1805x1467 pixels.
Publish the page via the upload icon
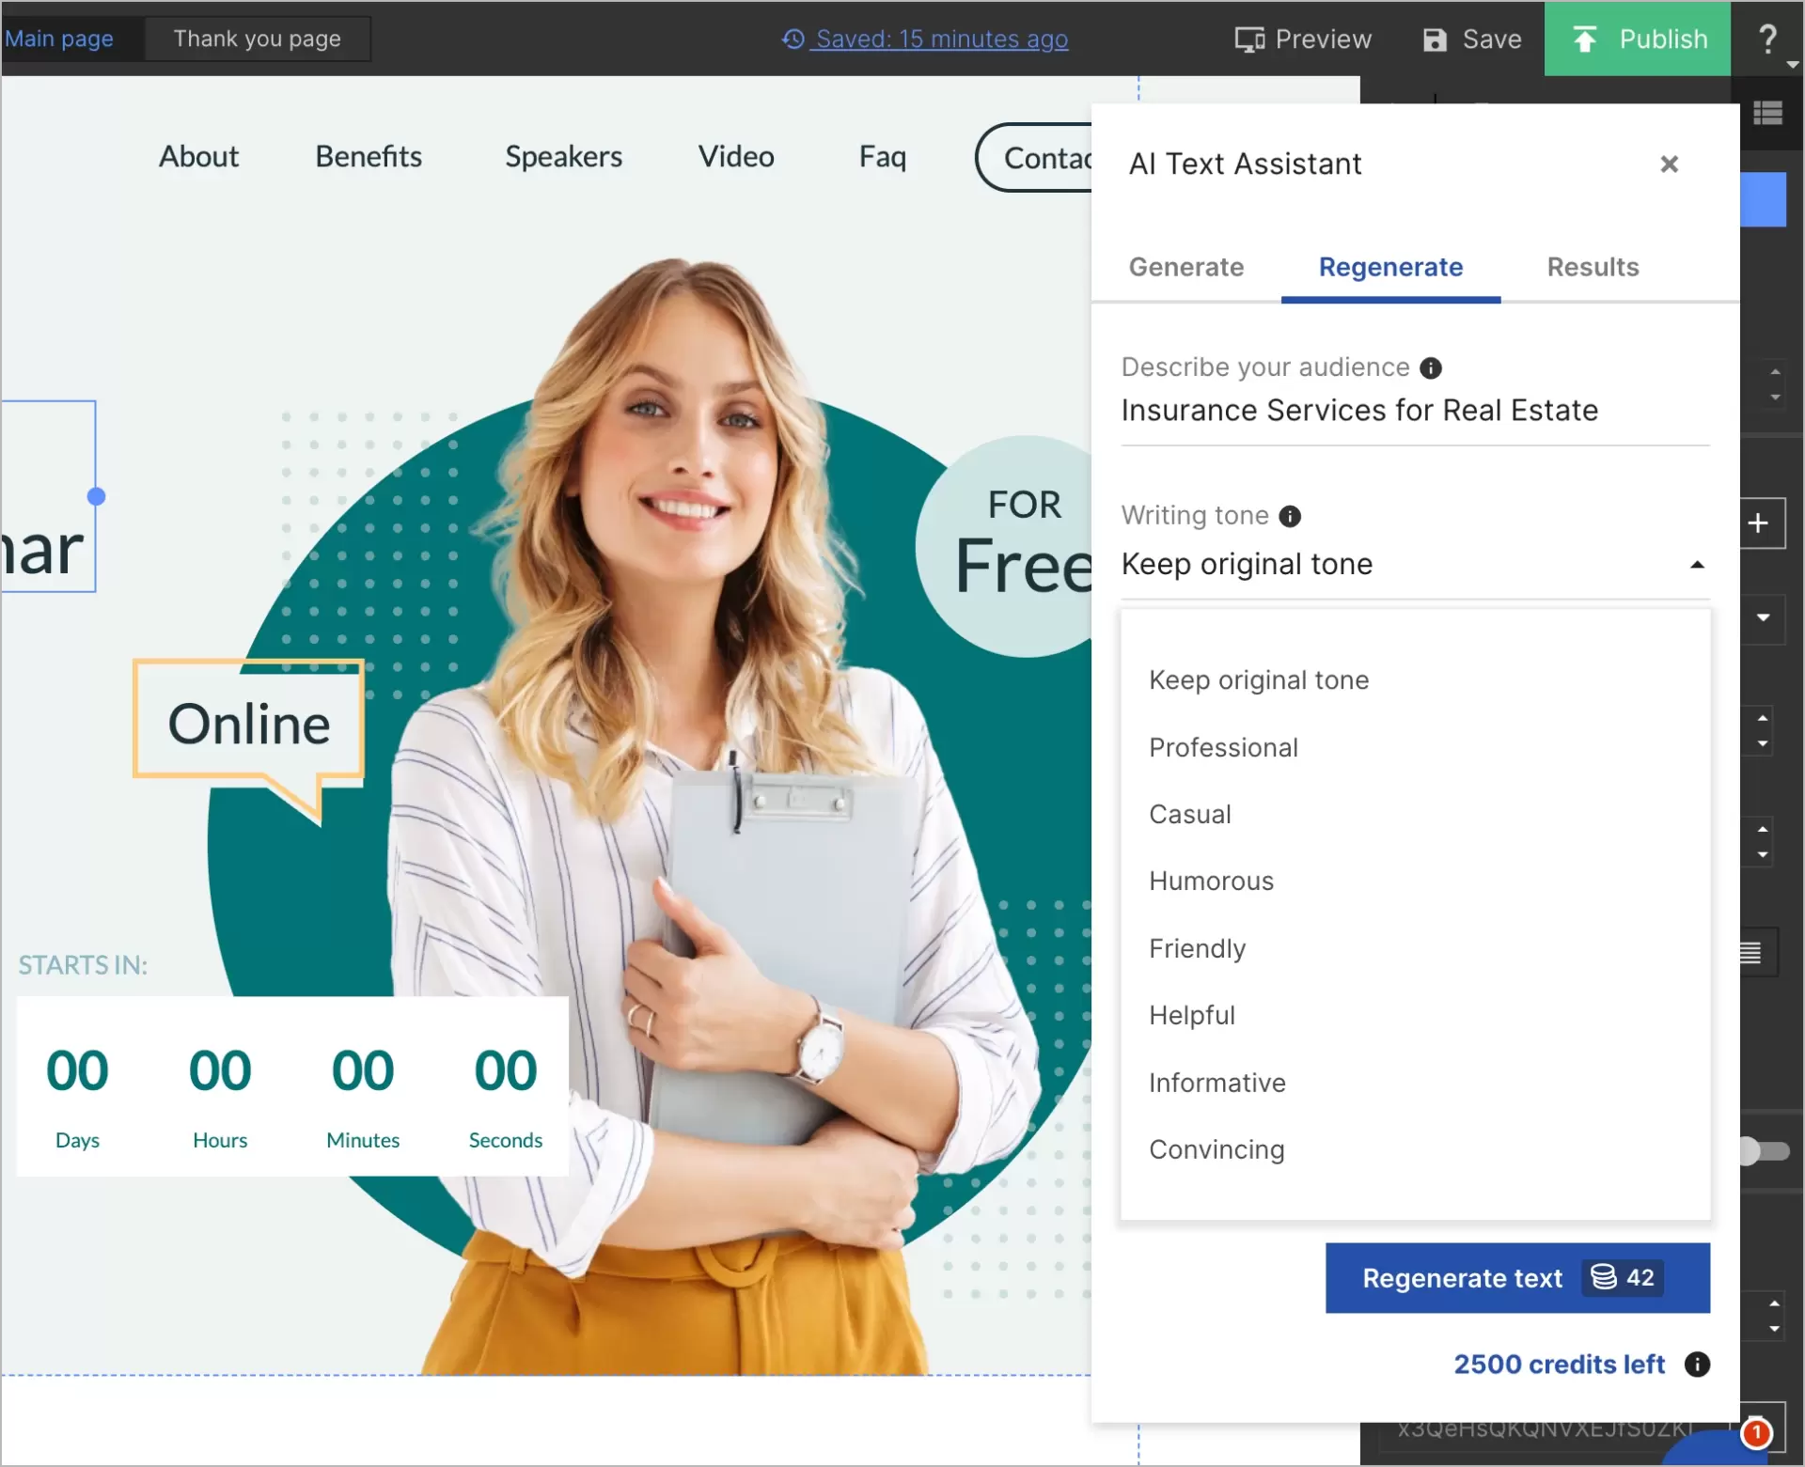pos(1584,39)
